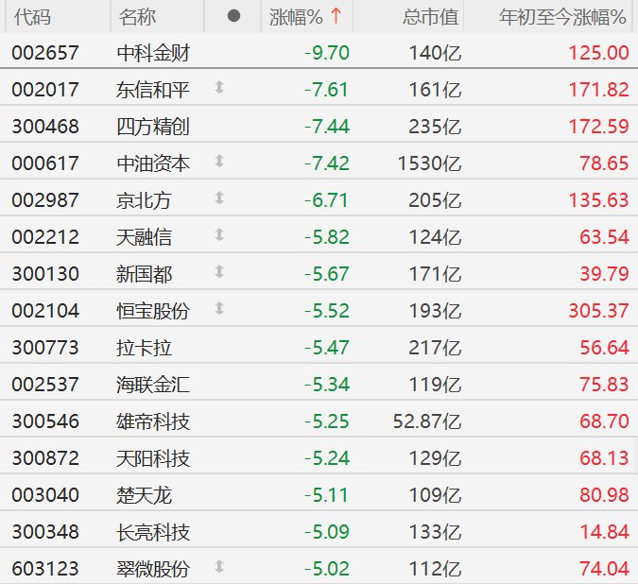Click the 52.87亿 market cap cell
Image resolution: width=638 pixels, height=584 pixels.
(427, 421)
